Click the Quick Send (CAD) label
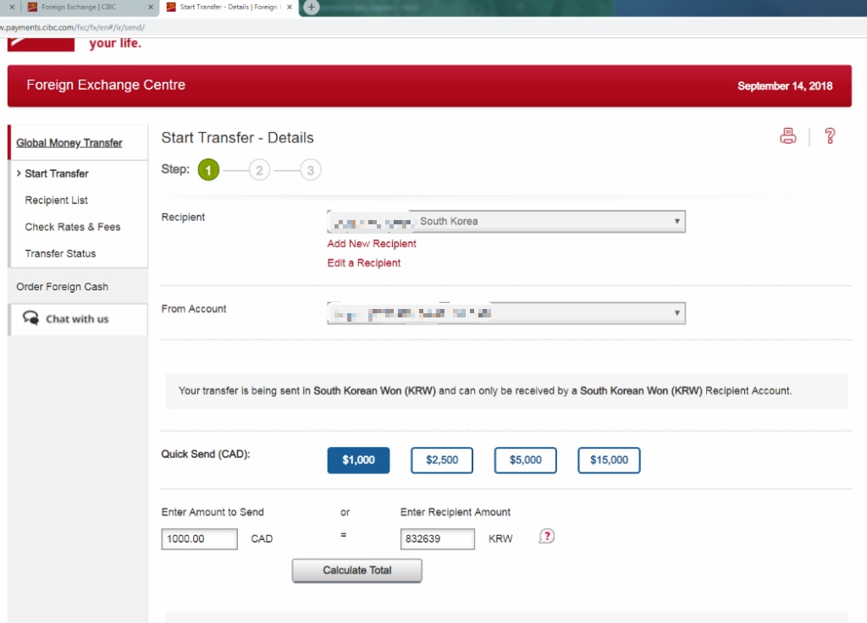The image size is (867, 623). tap(206, 454)
